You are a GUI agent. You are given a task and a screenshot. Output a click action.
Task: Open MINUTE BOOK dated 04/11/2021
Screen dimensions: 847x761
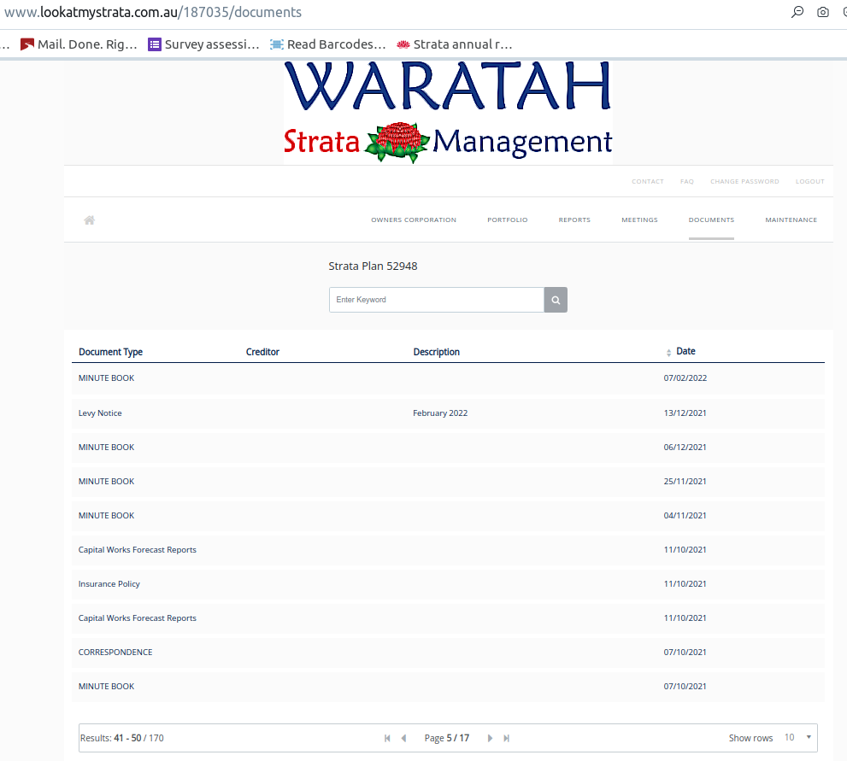448,515
